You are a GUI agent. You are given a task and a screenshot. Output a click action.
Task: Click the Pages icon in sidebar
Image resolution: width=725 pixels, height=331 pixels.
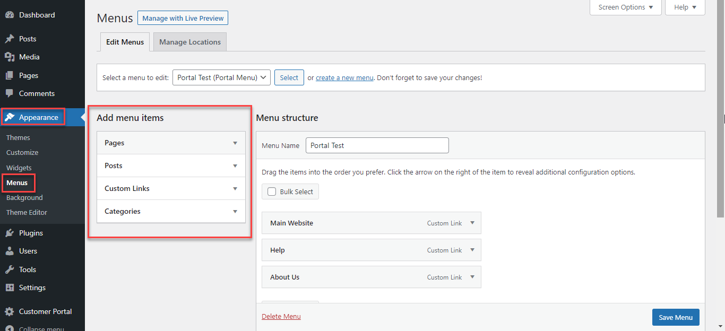(x=10, y=75)
